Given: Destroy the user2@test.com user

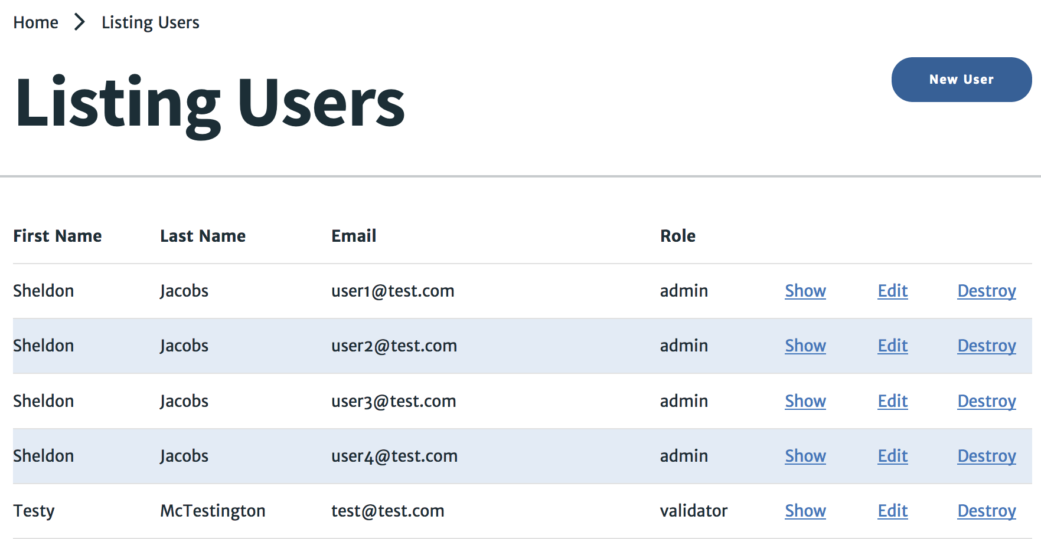Looking at the screenshot, I should point(986,346).
